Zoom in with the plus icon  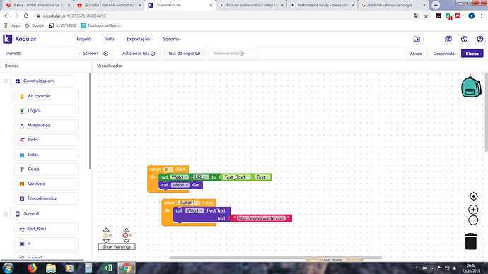coord(473,209)
